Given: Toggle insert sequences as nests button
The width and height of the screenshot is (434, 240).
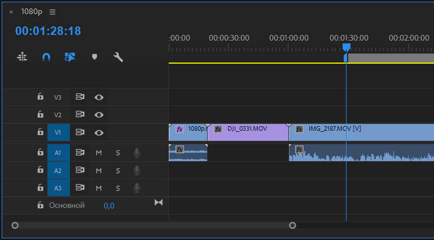Looking at the screenshot, I should pos(22,57).
